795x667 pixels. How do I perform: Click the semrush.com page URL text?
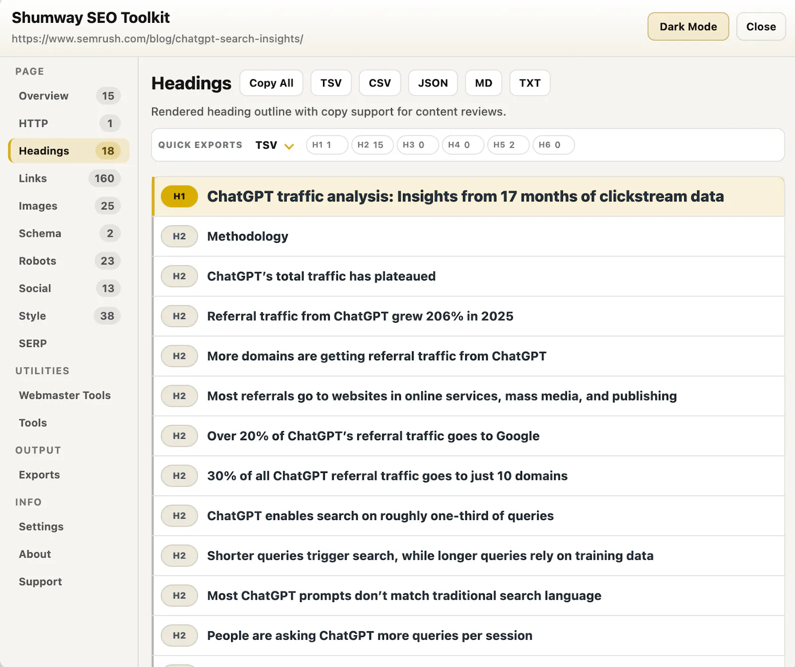pos(157,39)
